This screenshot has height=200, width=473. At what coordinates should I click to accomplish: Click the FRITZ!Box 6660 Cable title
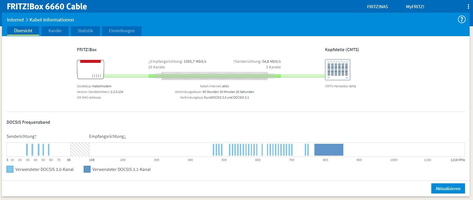pyautogui.click(x=47, y=6)
